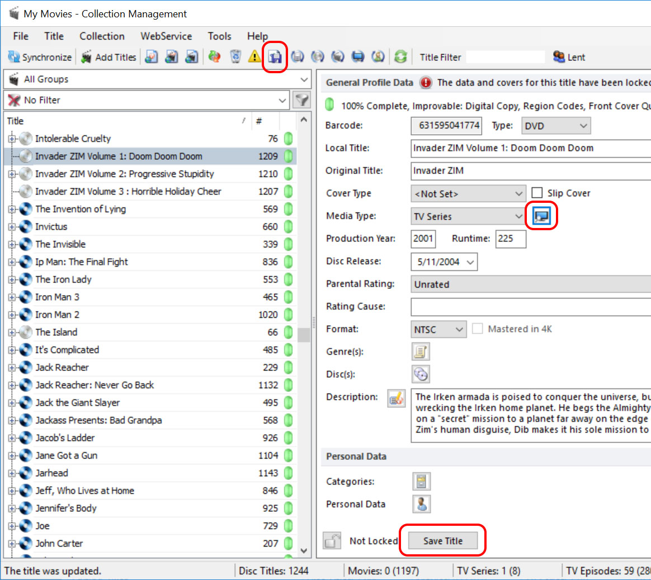Click the green status pill for Invictus
651x580 pixels.
click(x=288, y=226)
